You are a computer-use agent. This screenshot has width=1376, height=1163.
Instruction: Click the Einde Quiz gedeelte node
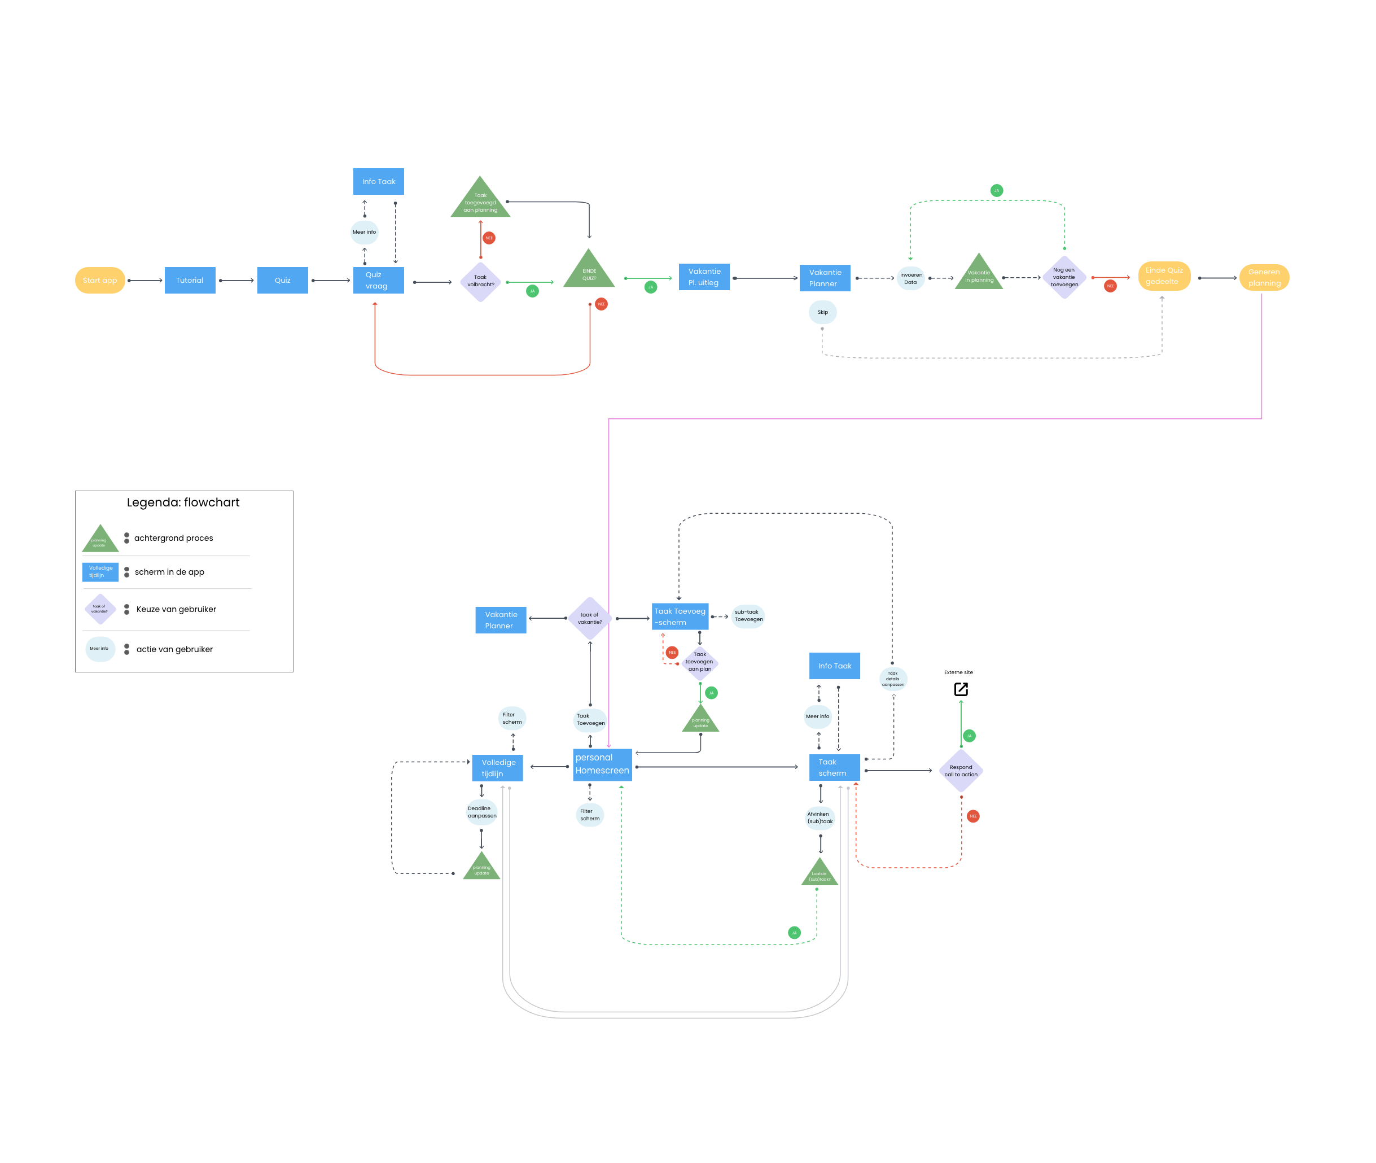(x=1163, y=276)
